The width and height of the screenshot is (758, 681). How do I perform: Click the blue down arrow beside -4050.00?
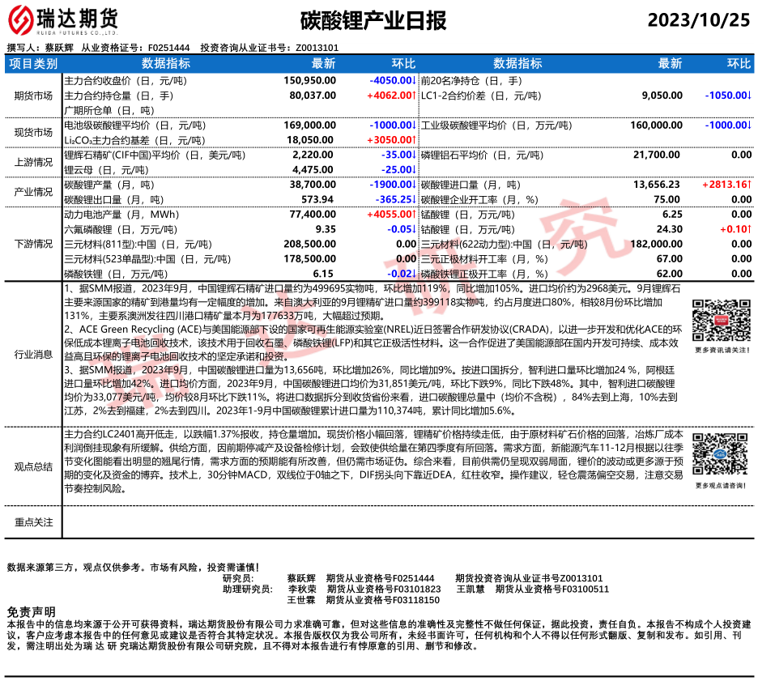[414, 81]
